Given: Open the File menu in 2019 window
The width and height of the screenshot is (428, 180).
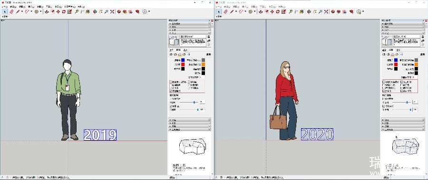Looking at the screenshot, I should [5, 7].
